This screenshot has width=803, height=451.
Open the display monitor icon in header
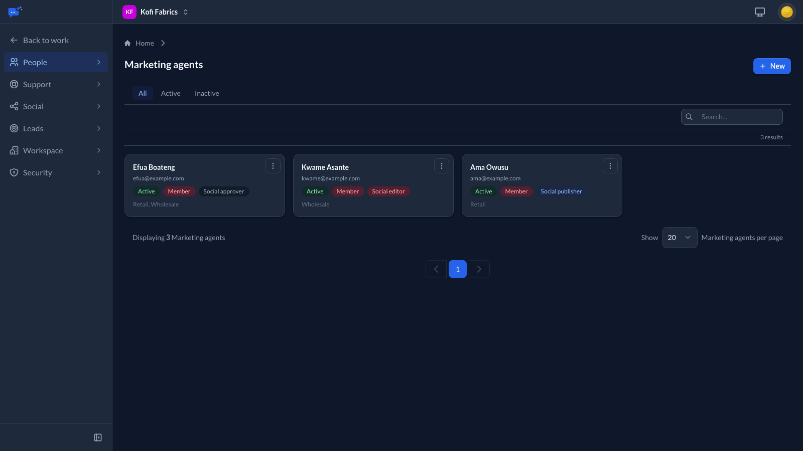click(x=760, y=12)
